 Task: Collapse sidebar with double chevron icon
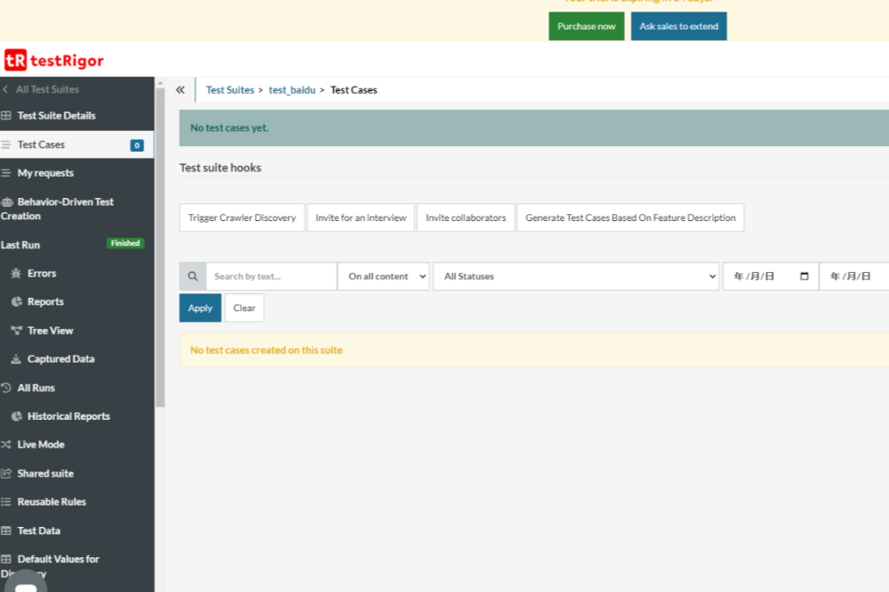click(x=180, y=89)
